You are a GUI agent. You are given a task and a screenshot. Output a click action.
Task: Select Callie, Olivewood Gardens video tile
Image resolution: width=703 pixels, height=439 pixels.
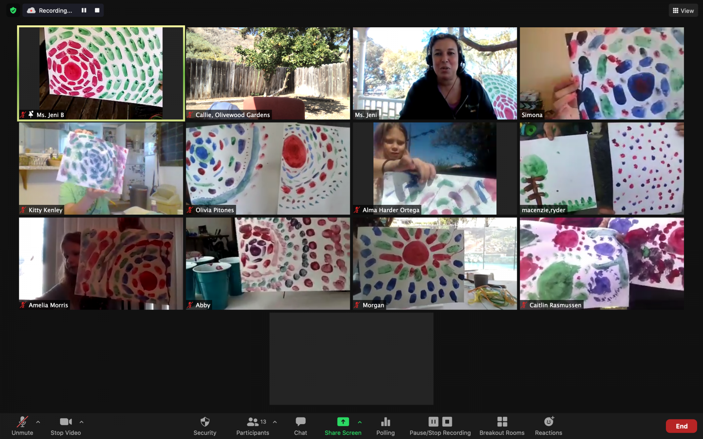point(268,73)
